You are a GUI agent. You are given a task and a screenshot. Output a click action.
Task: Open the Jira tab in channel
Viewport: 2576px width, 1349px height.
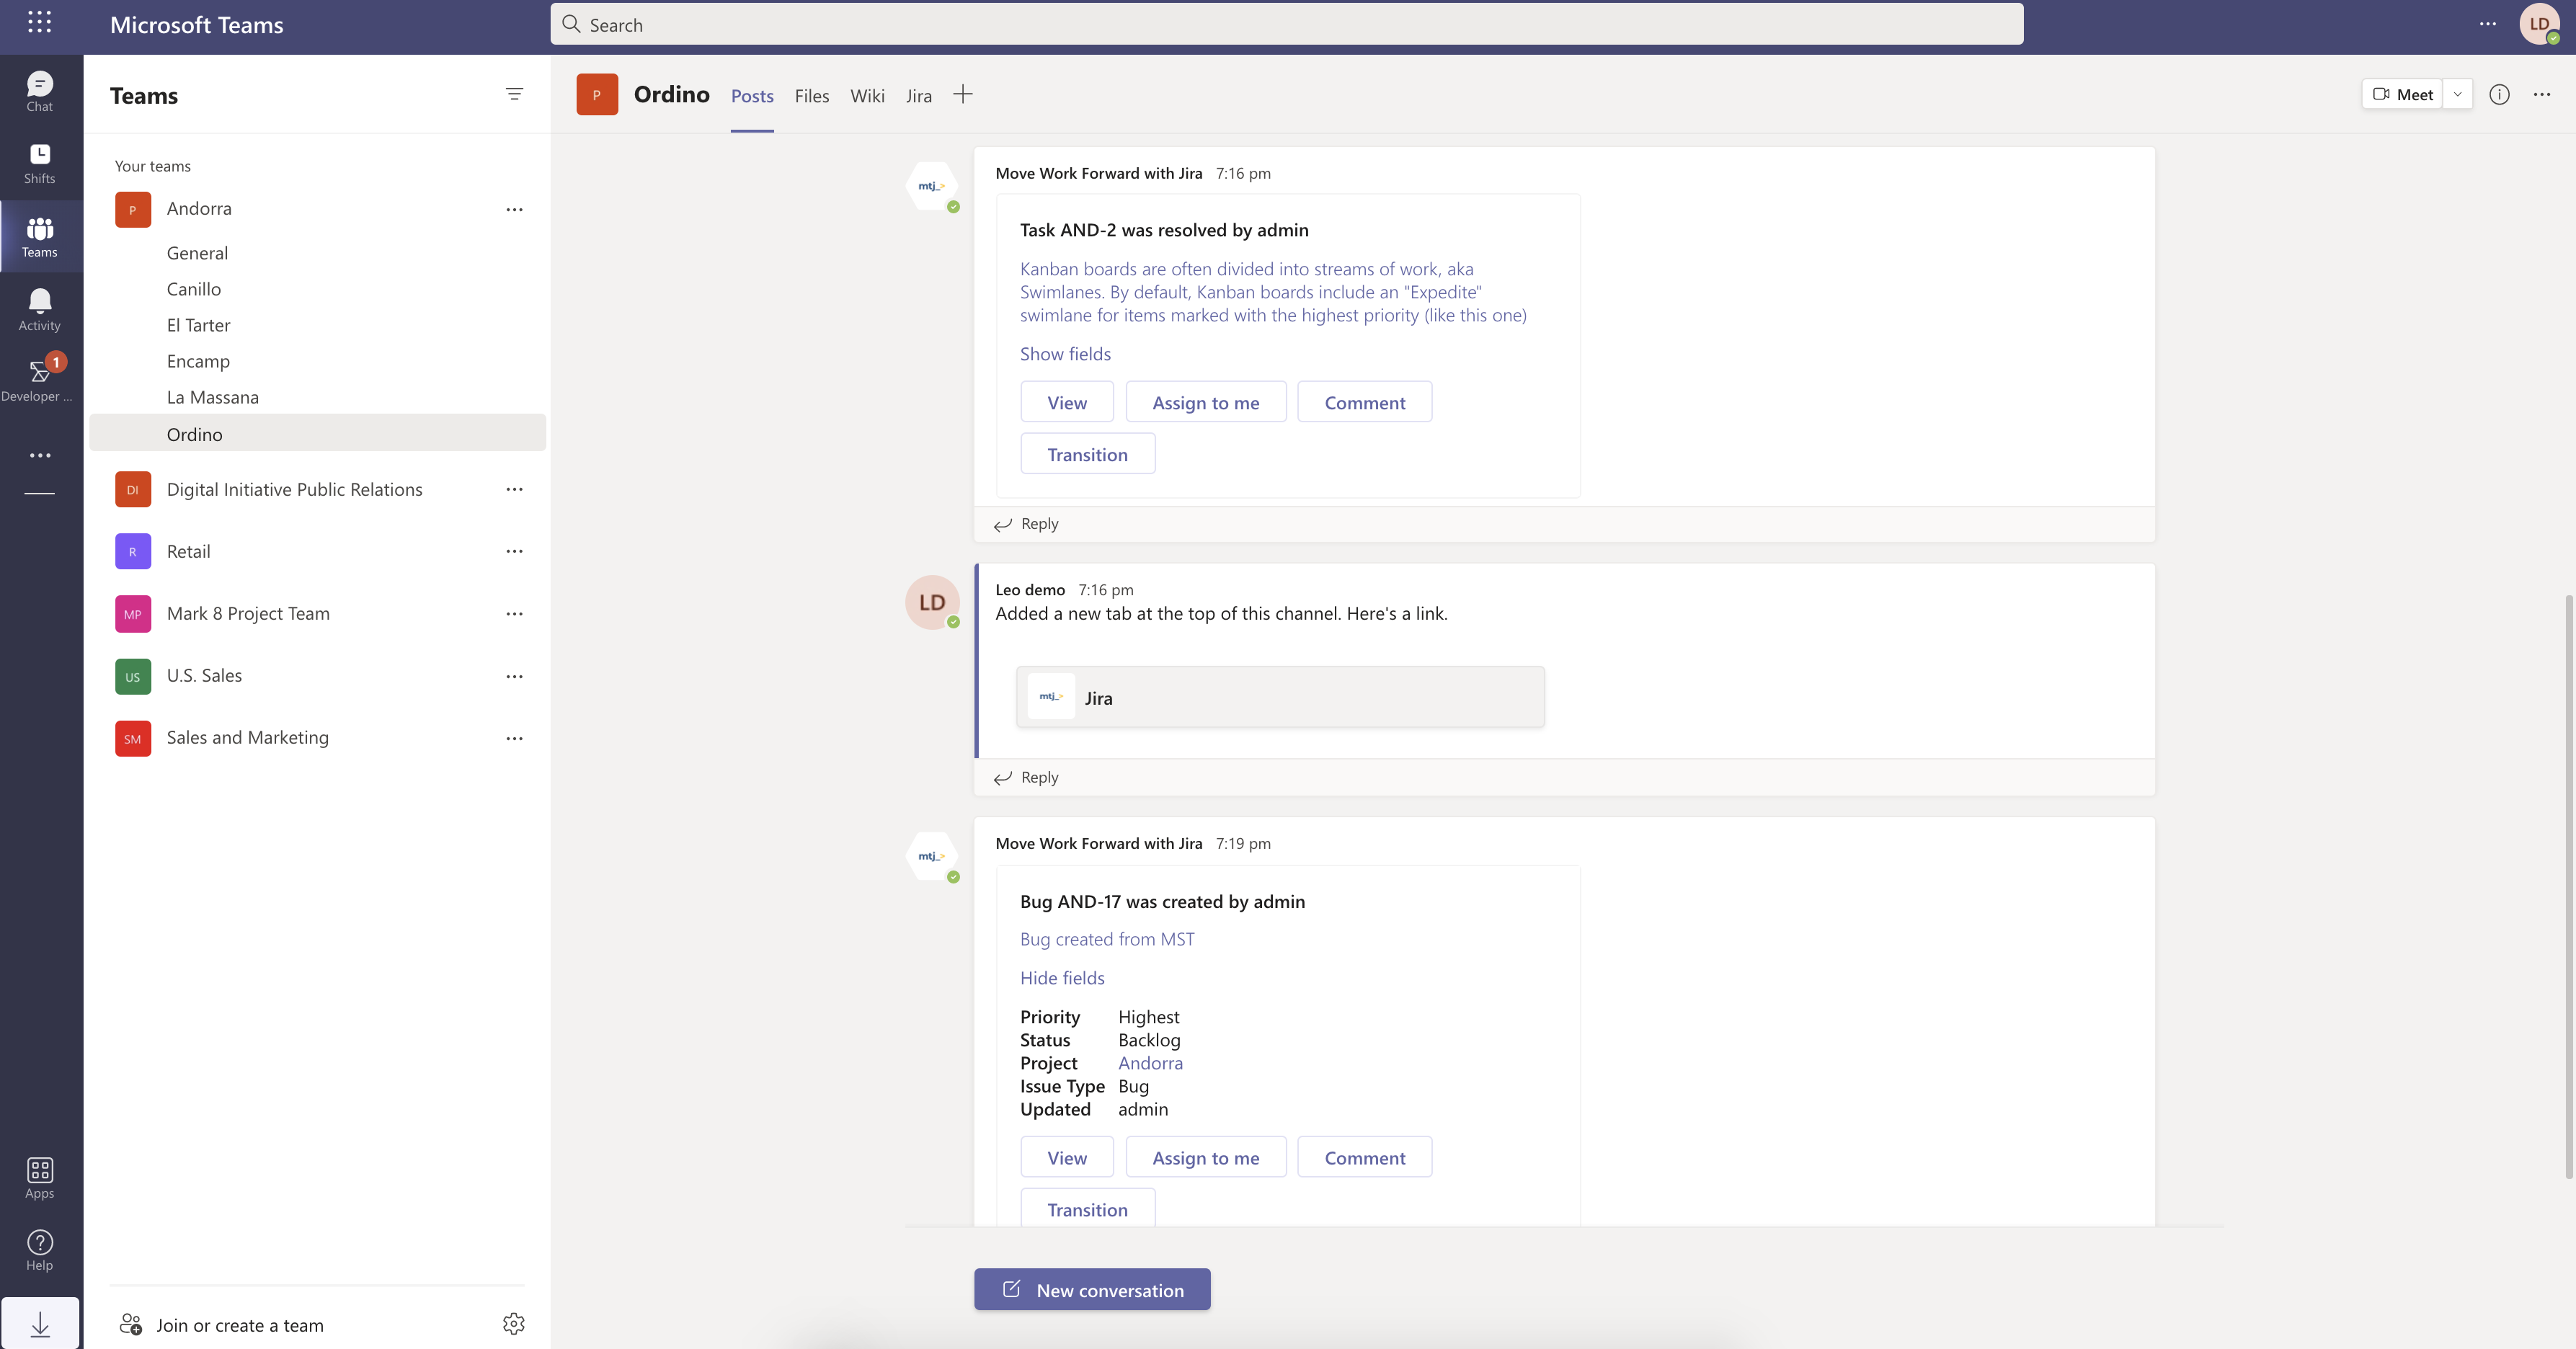click(x=918, y=96)
